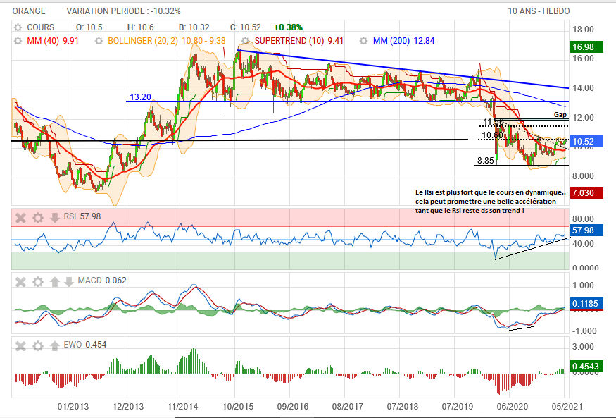Click the 57.98 RSI value tag
This screenshot has height=418, width=616.
pos(586,230)
